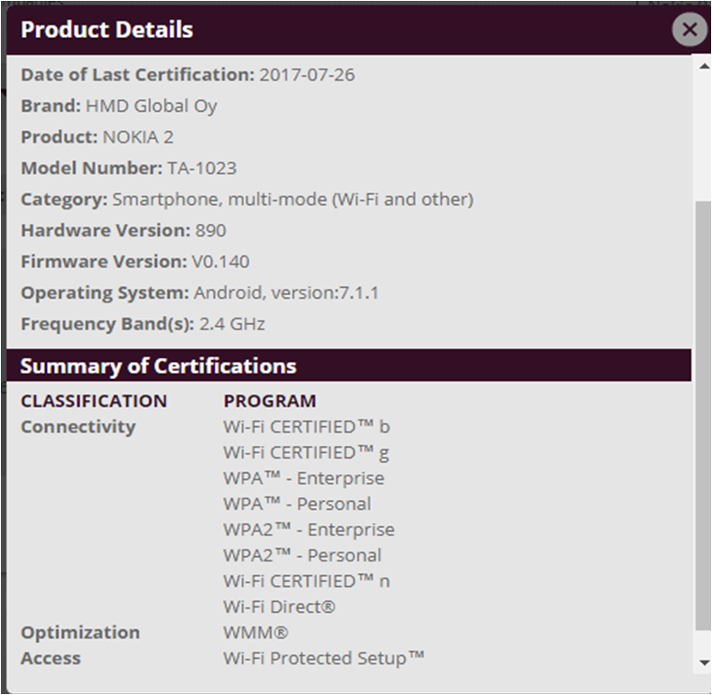Click the Wi-Fi CERTIFIED b entry
The image size is (712, 695).
tap(307, 426)
